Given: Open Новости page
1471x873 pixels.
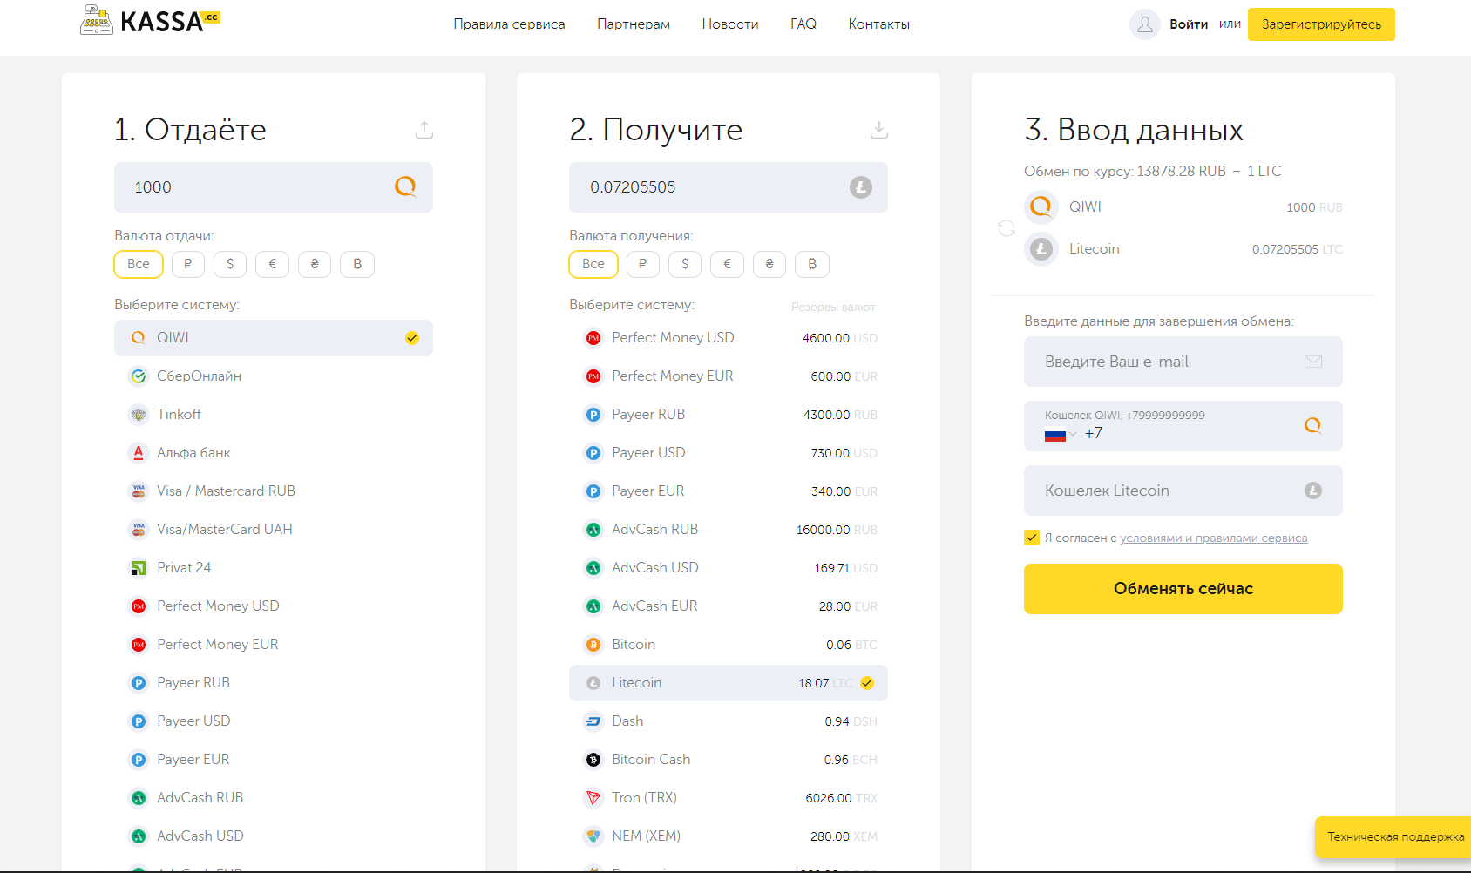Looking at the screenshot, I should tap(730, 24).
